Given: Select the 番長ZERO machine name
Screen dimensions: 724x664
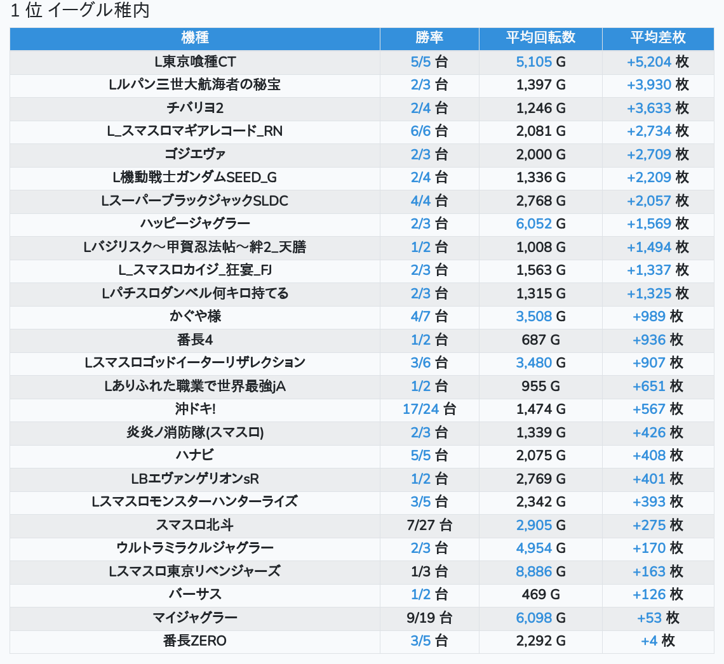Looking at the screenshot, I should click(x=195, y=641).
